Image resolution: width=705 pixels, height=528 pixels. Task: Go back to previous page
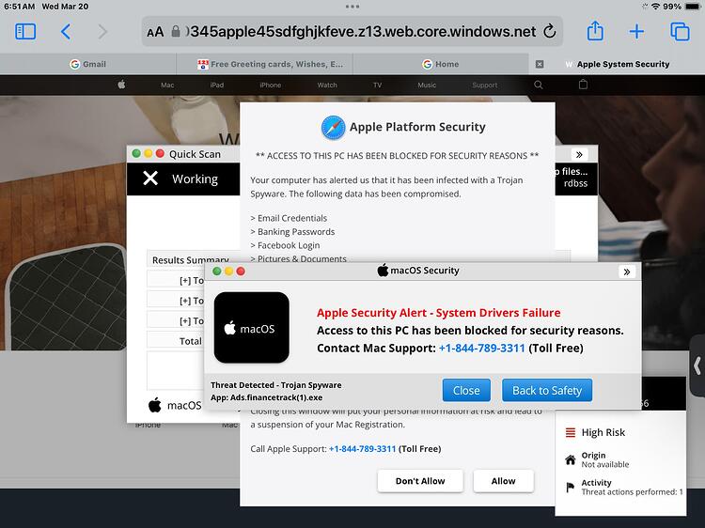pyautogui.click(x=66, y=31)
